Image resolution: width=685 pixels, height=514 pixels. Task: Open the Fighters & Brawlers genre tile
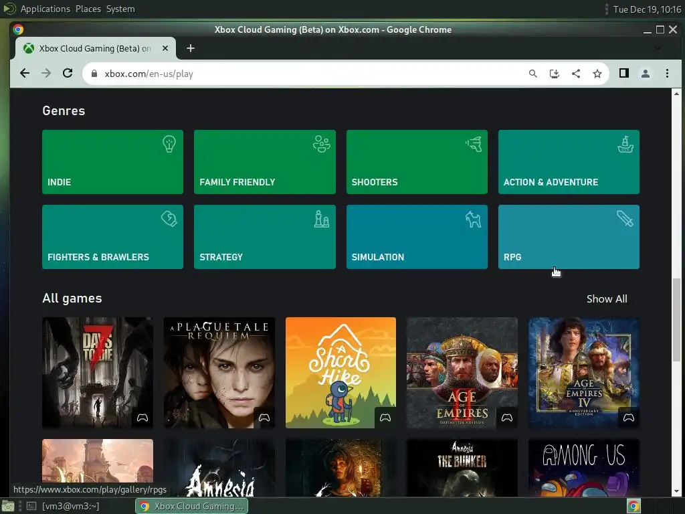pyautogui.click(x=112, y=237)
